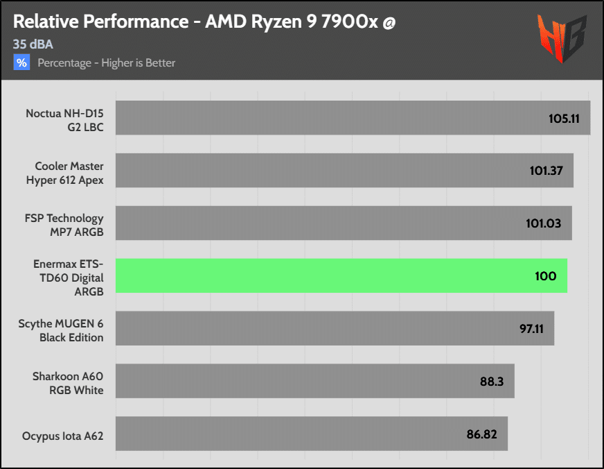
Task: Select the Ocypus Iota A62 bar
Action: click(312, 434)
